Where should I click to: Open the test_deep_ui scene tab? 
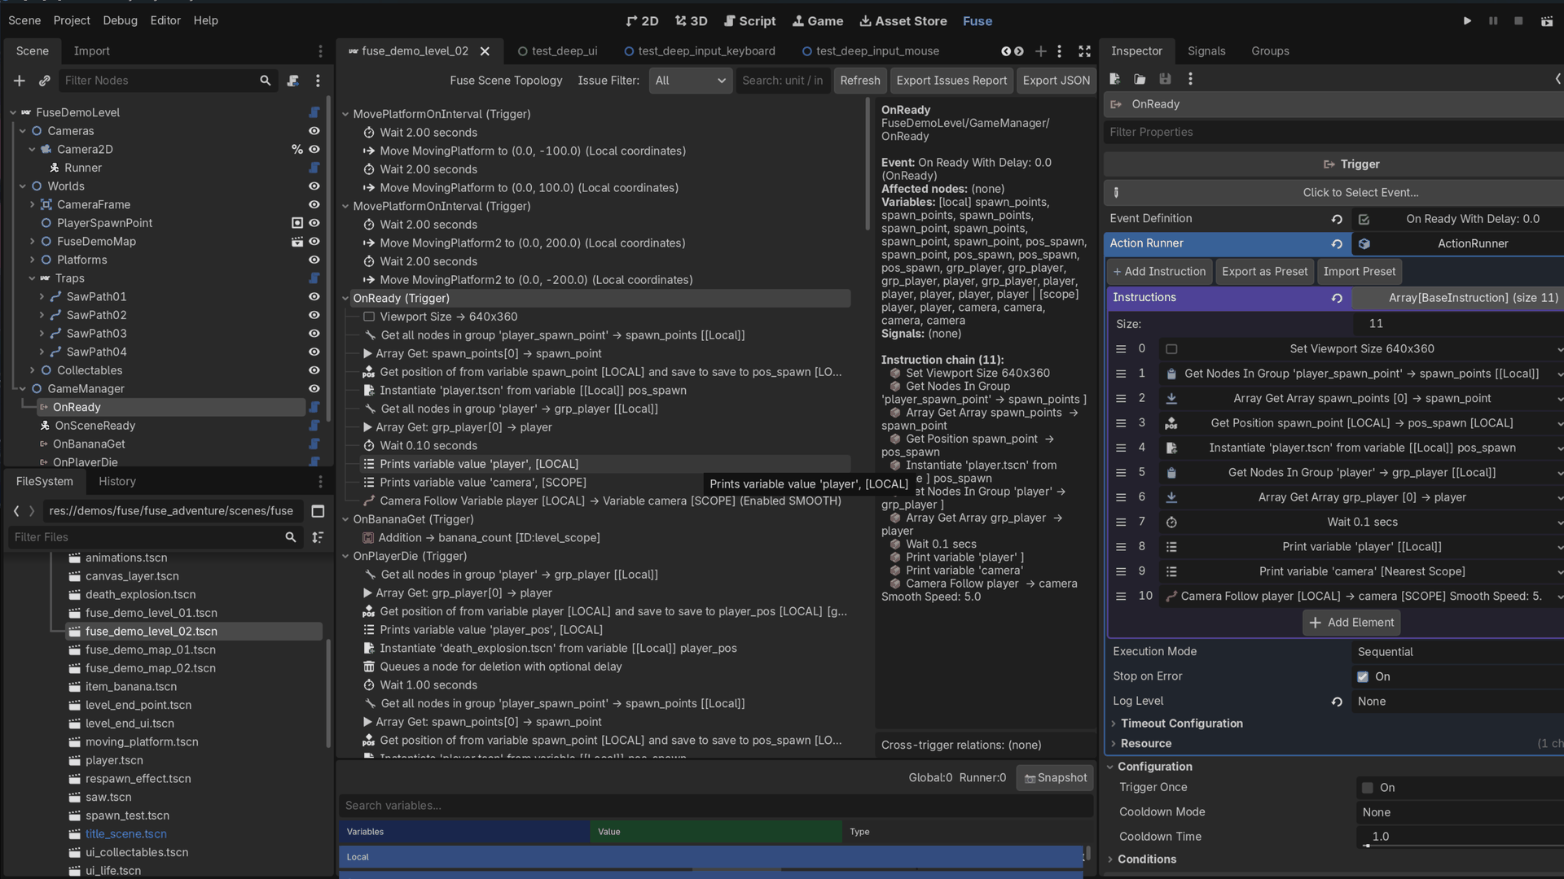coord(558,51)
